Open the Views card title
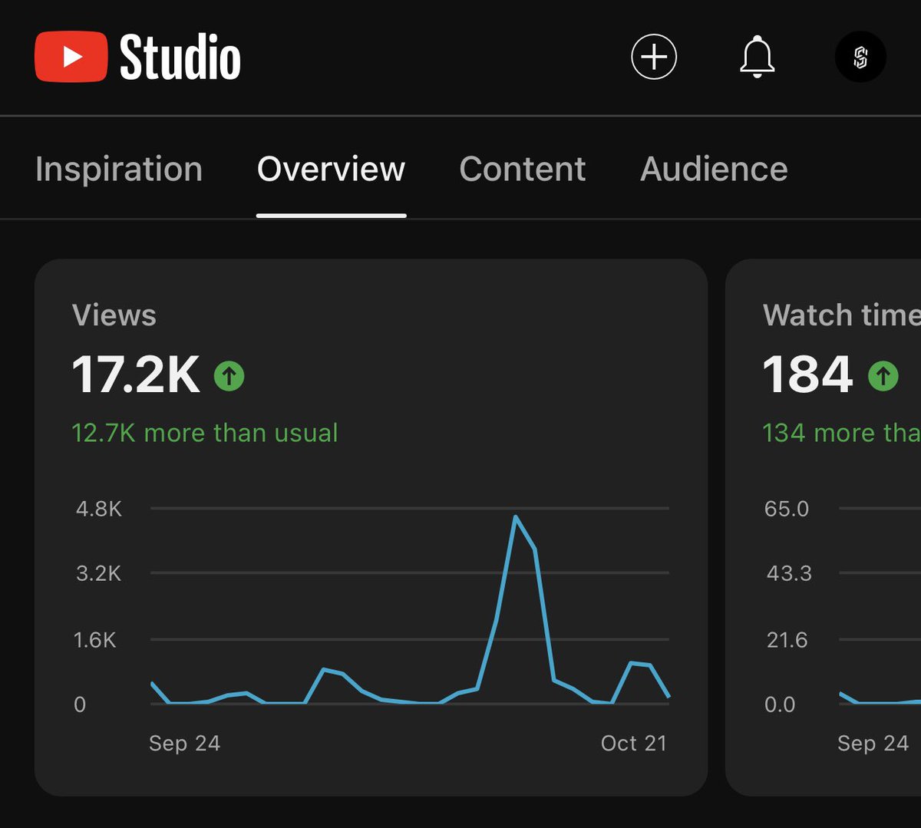921x828 pixels. pyautogui.click(x=114, y=315)
